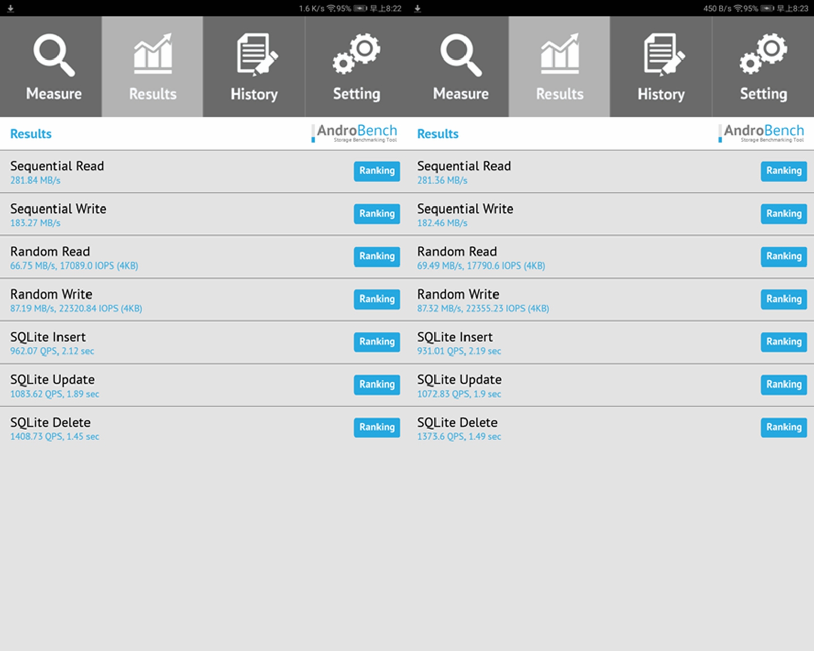Image resolution: width=814 pixels, height=651 pixels.
Task: Tap the WiFi indicator in left status bar
Action: pos(332,8)
